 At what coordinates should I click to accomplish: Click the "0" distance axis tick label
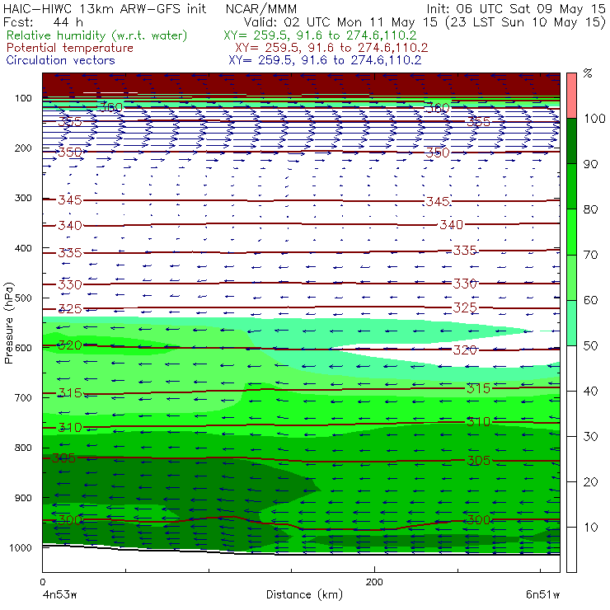42,582
